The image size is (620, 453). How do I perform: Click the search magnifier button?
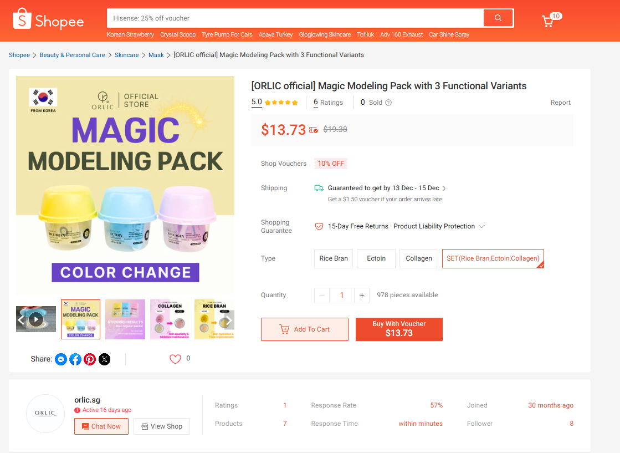point(498,18)
